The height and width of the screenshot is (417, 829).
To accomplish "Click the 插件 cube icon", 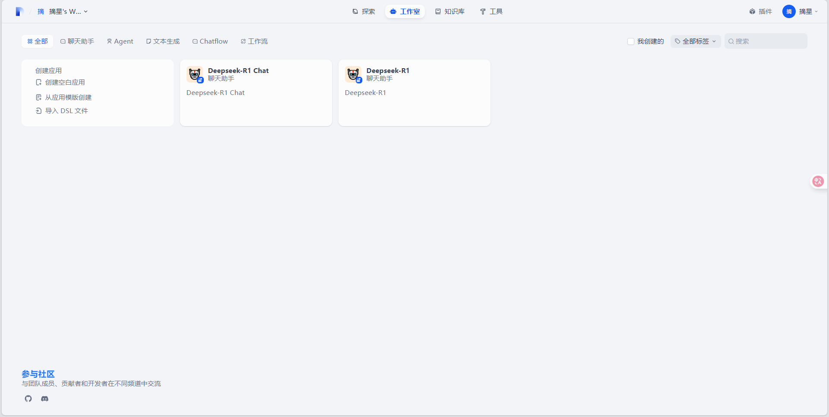I will pos(752,12).
